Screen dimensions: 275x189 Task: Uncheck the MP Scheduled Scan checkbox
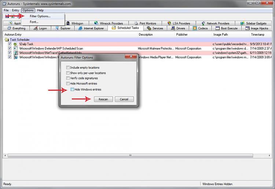coord(10,48)
